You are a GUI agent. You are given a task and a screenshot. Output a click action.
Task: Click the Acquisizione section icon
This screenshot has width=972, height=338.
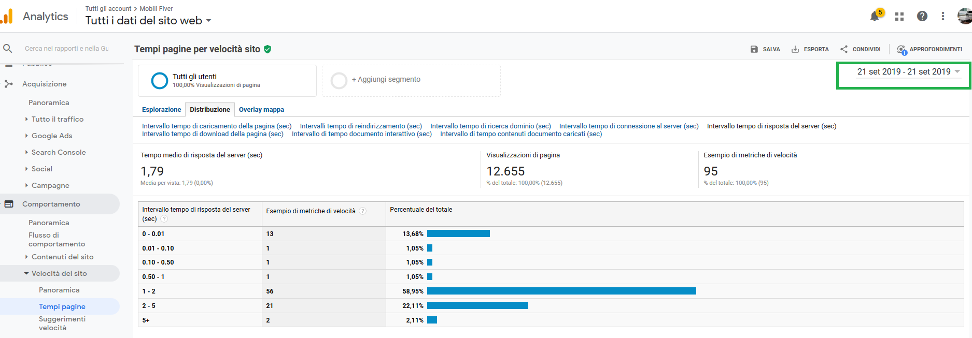point(9,84)
